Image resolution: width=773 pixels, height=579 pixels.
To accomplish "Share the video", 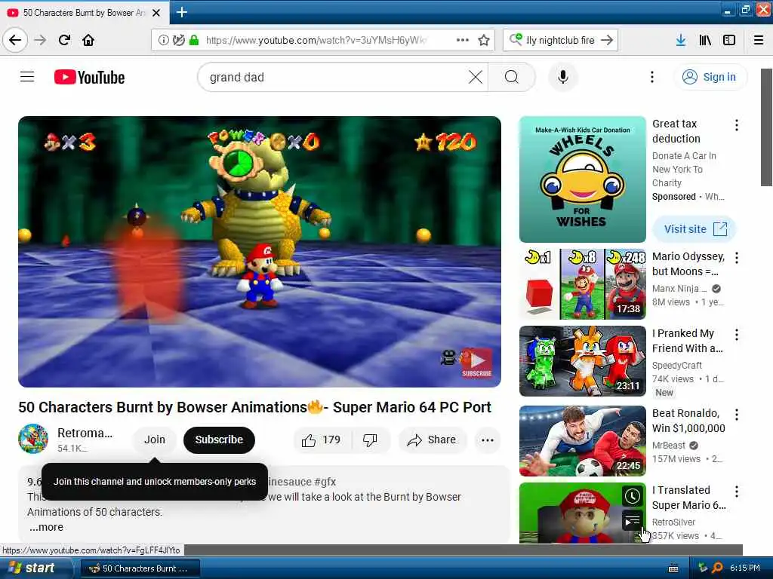I will [x=431, y=440].
